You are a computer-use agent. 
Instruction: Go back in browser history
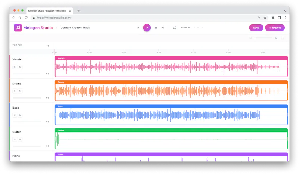click(13, 18)
